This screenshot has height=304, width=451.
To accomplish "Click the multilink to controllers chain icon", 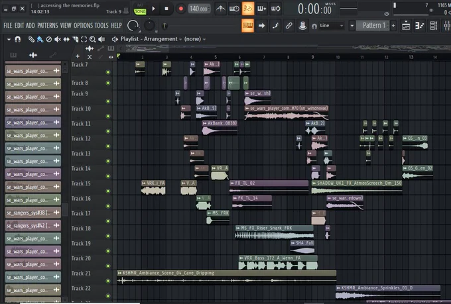I will tap(289, 26).
